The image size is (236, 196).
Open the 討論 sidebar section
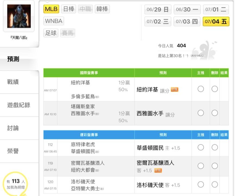[x=13, y=128]
